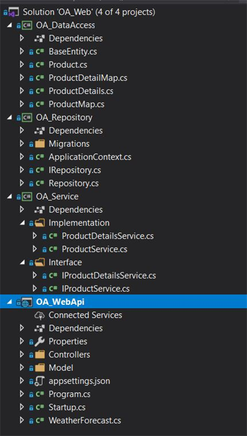Collapse the Interface folder arrow
The image size is (247, 436).
(x=23, y=263)
